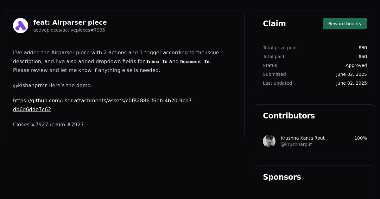Click the Contributors section heading

click(x=289, y=116)
